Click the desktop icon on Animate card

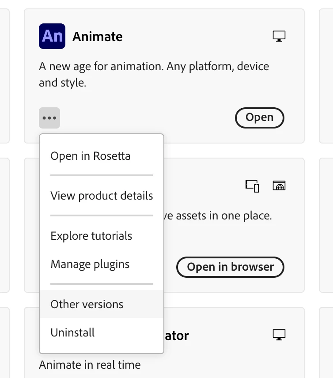279,36
